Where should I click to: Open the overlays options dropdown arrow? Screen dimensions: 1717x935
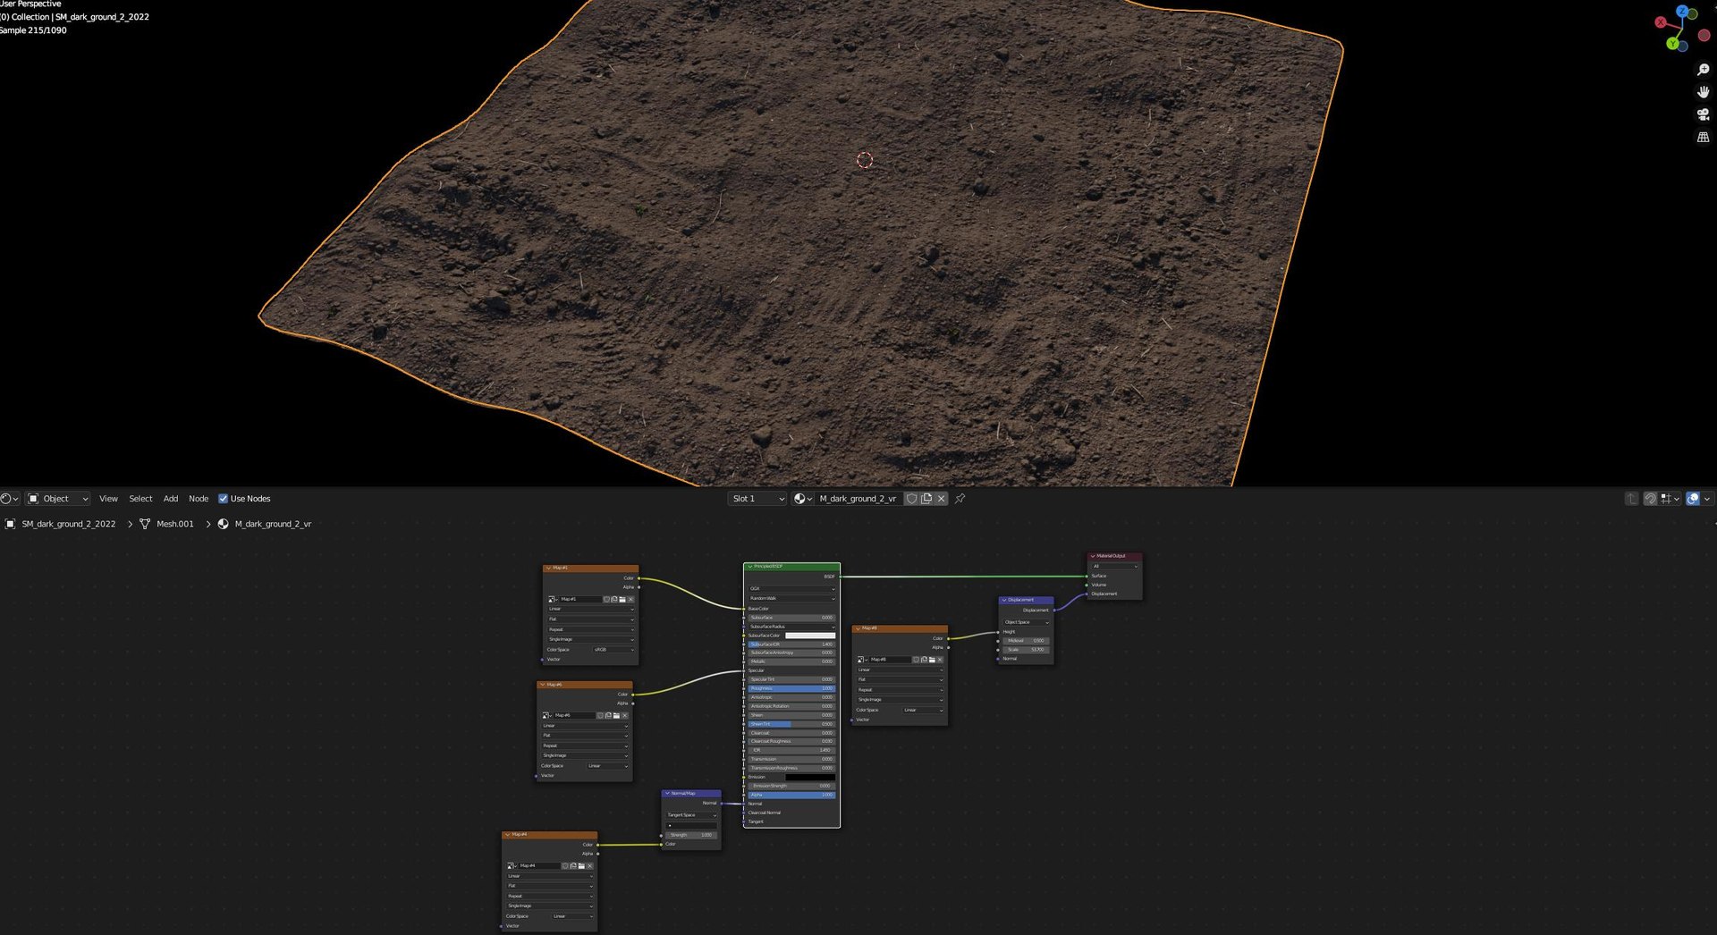point(1706,499)
